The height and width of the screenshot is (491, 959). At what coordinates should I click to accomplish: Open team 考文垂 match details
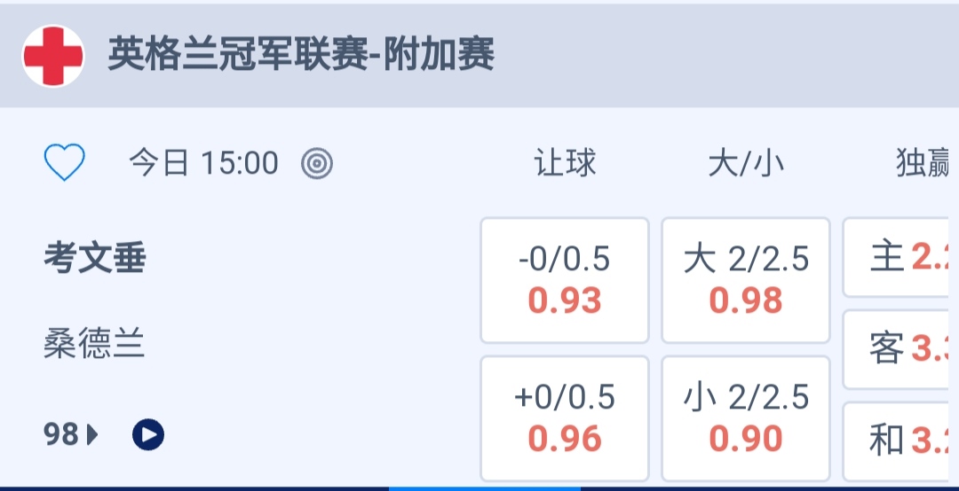[x=95, y=258]
